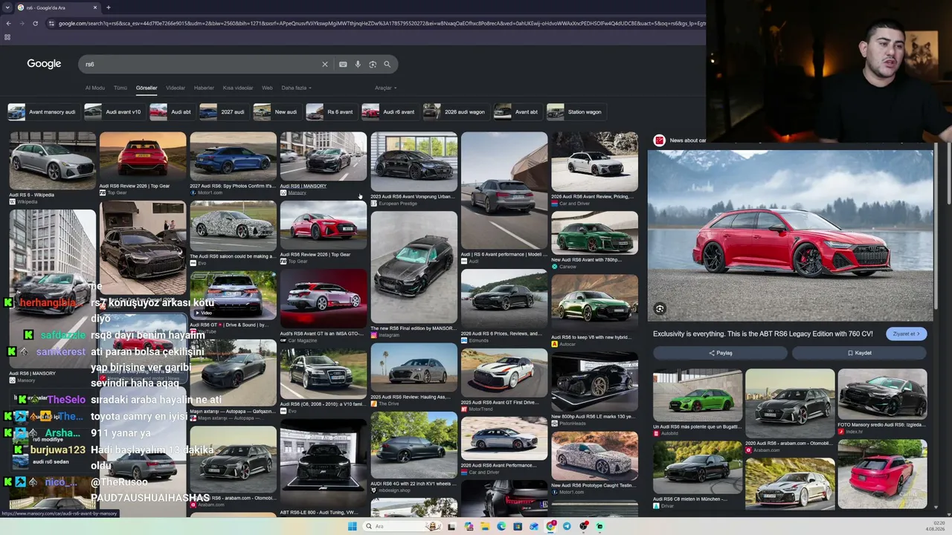This screenshot has height=535, width=952.
Task: Share the image with Paylaş button
Action: (x=720, y=353)
